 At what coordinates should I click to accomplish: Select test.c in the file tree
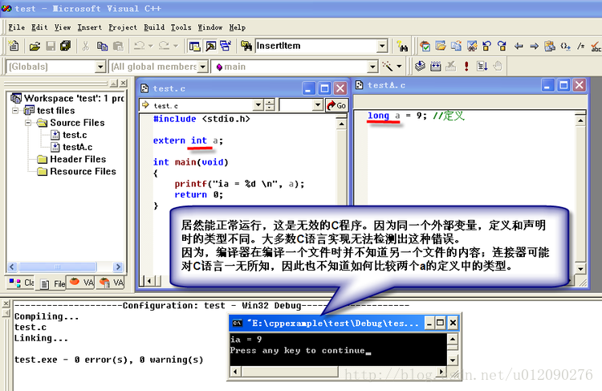tap(75, 135)
